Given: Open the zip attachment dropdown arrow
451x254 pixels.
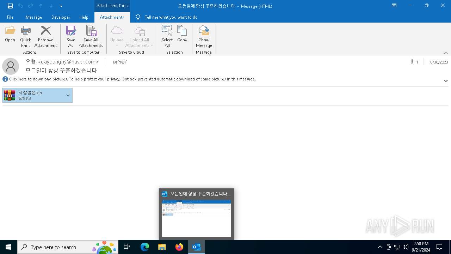Looking at the screenshot, I should coord(68,95).
